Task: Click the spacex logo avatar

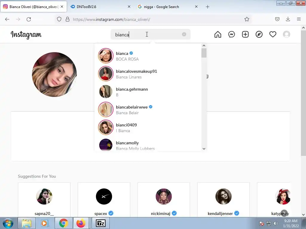Action: tap(104, 196)
